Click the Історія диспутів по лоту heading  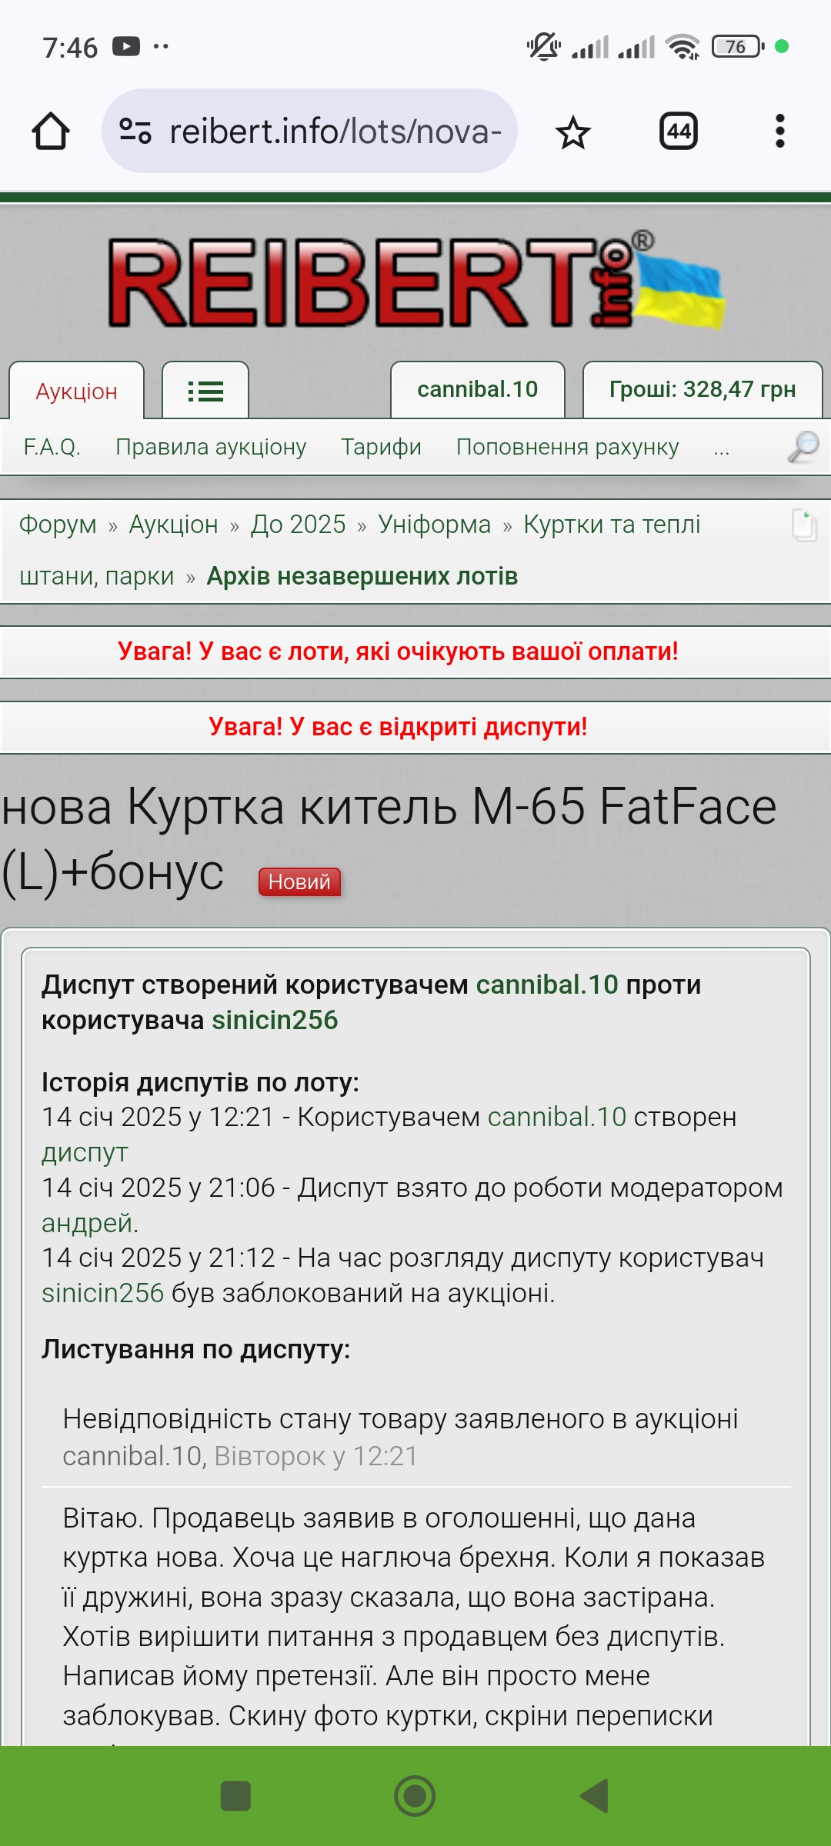click(x=200, y=1082)
